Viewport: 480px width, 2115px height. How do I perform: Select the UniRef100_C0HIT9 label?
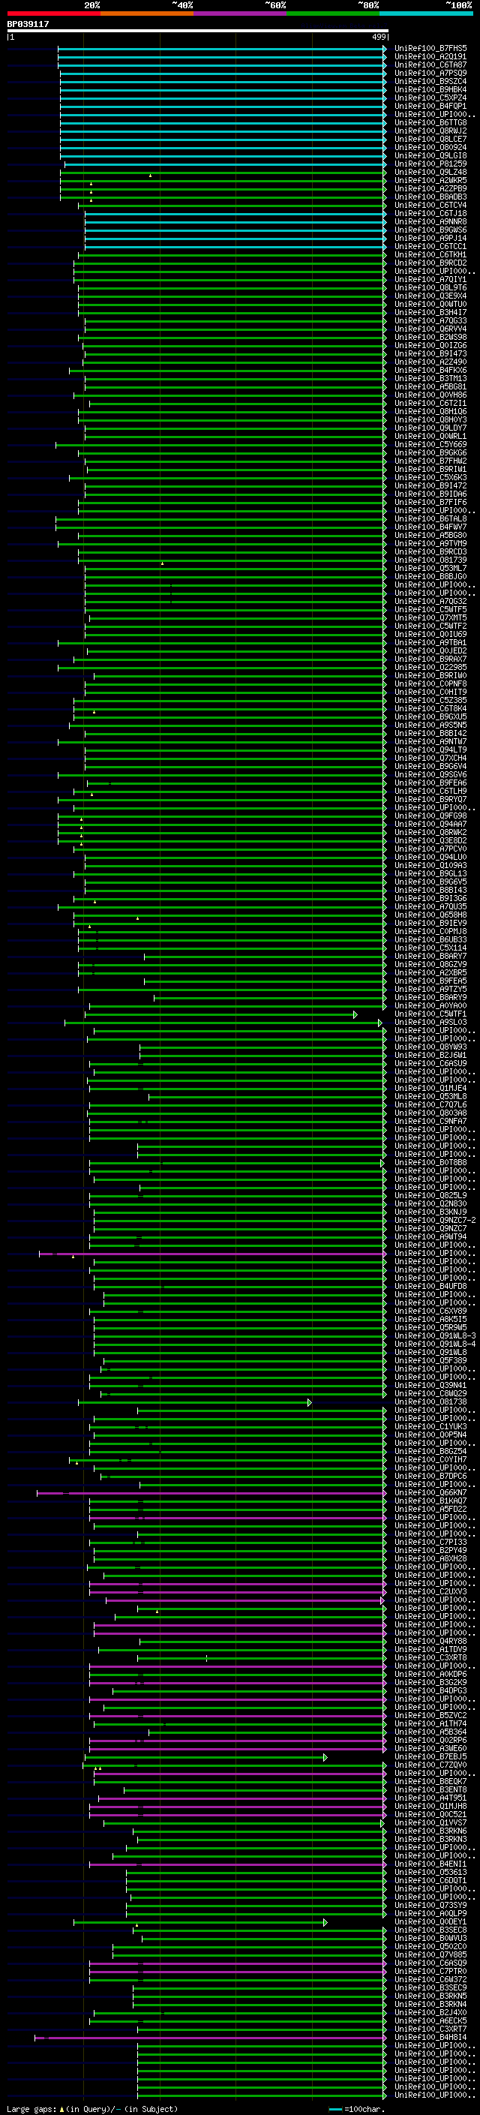coord(430,692)
